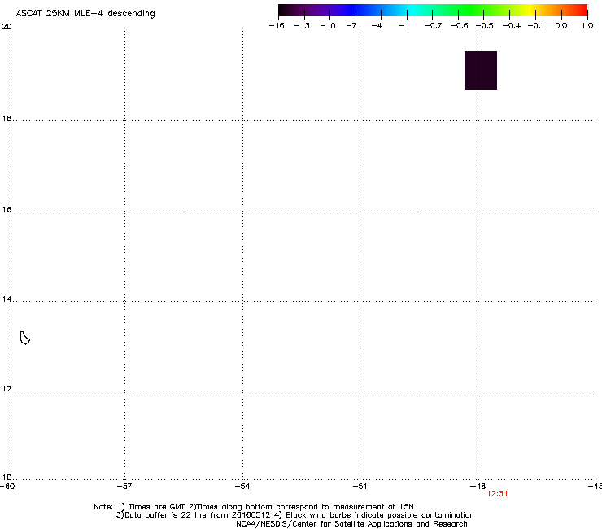Click the latitude 10 axis label
Image resolution: width=602 pixels, height=529 pixels.
coord(7,478)
